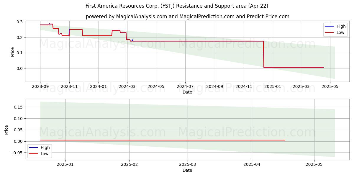This screenshot has width=354, height=177.
Task: Click the 2023-09 date tick label
Action: point(40,86)
